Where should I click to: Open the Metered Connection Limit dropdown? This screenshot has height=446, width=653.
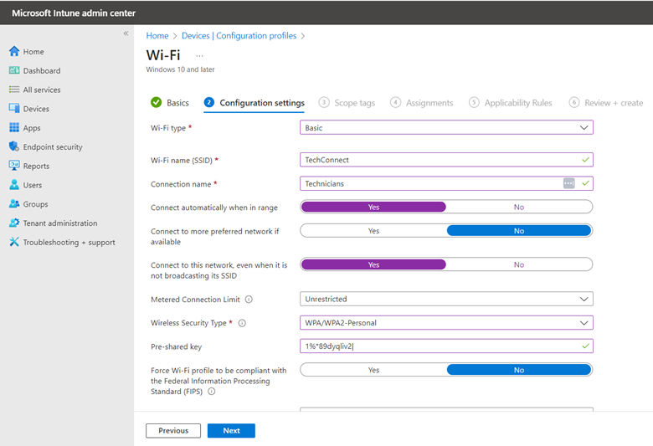[x=446, y=299]
